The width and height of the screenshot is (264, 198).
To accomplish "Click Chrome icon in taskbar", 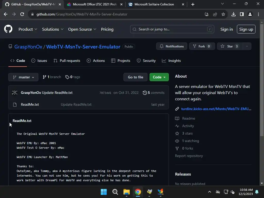I will point(138,192).
